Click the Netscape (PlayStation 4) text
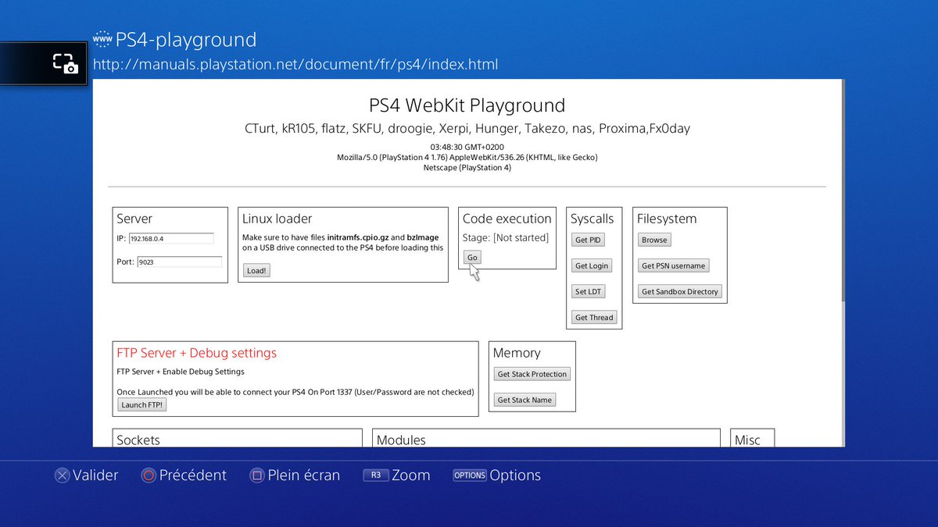Viewport: 938px width, 527px height. [x=467, y=167]
